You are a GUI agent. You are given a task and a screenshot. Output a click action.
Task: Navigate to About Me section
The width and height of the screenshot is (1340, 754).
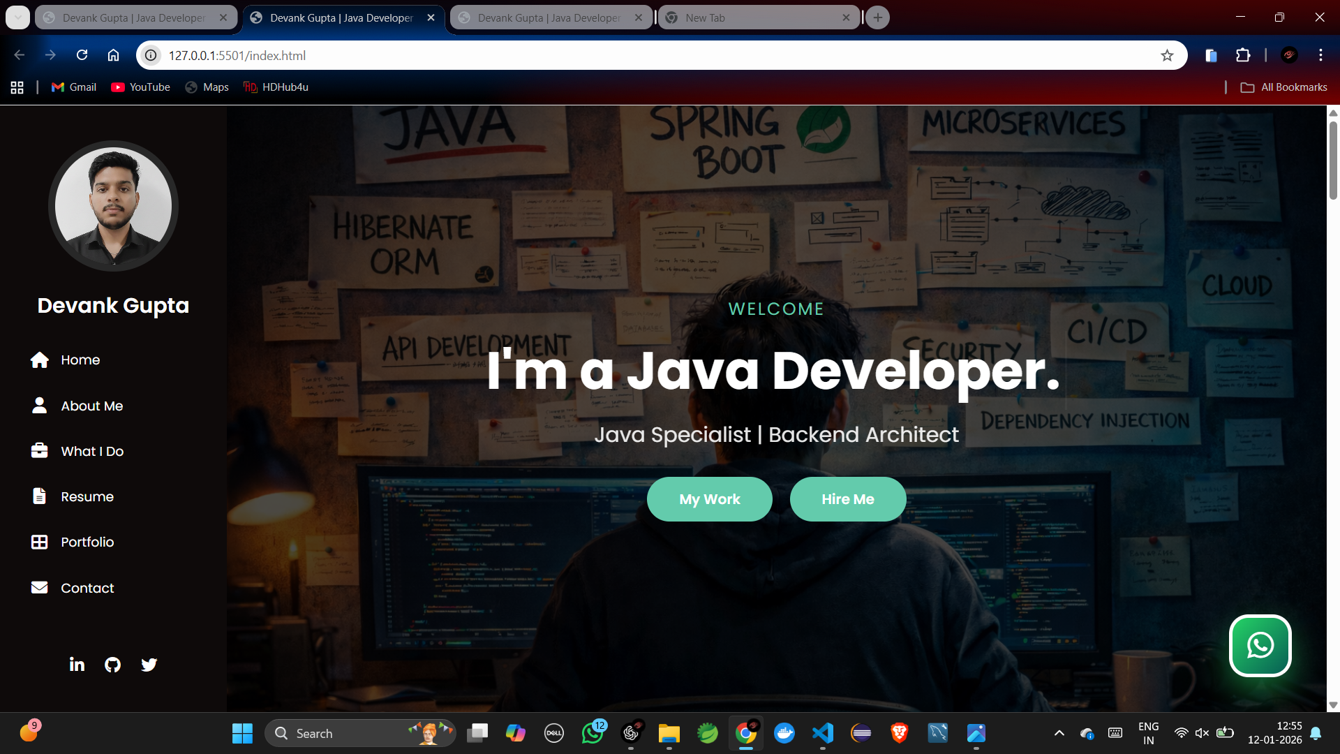click(91, 406)
